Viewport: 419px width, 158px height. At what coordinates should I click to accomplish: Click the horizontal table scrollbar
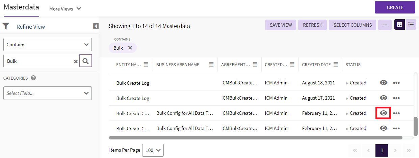[256, 138]
